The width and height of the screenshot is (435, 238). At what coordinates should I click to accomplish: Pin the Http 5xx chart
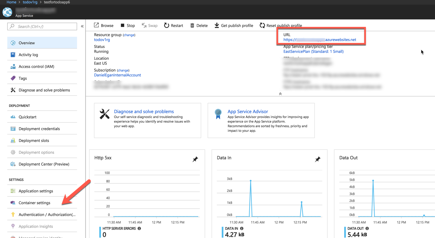pyautogui.click(x=195, y=159)
